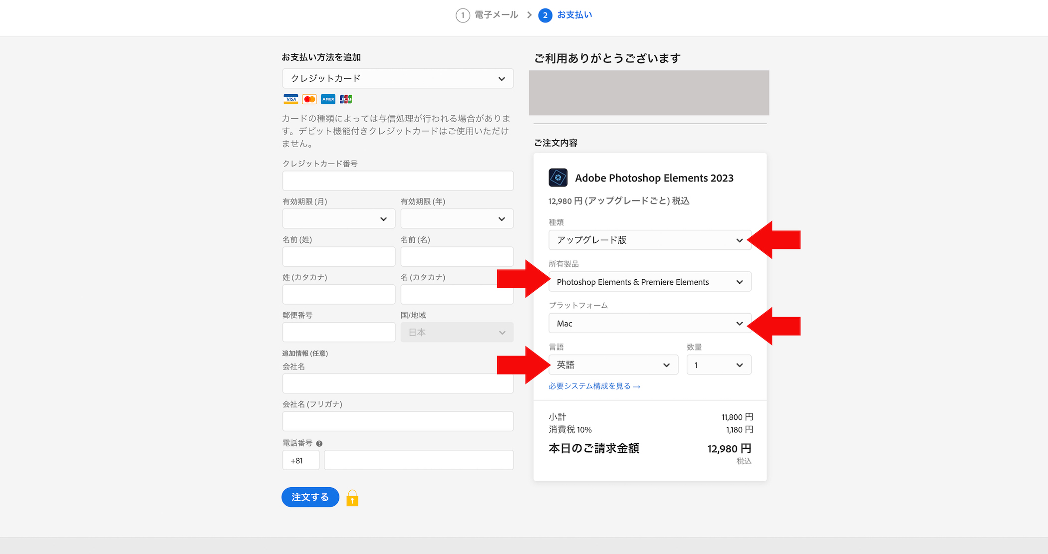1048x554 pixels.
Task: Click step 1 email circle icon
Action: pyautogui.click(x=463, y=15)
